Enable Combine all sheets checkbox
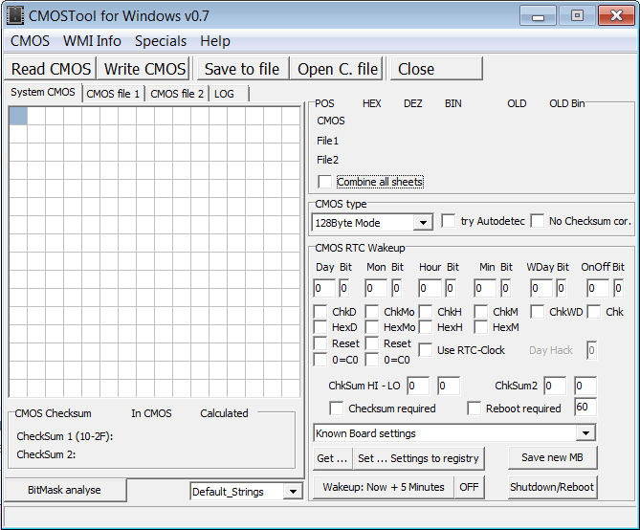This screenshot has height=530, width=640. coord(324,182)
